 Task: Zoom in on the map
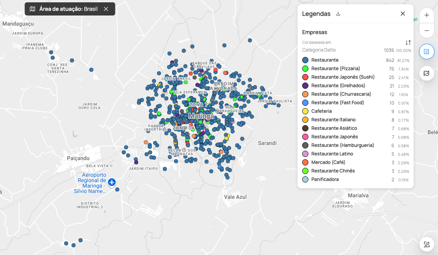coord(426,16)
